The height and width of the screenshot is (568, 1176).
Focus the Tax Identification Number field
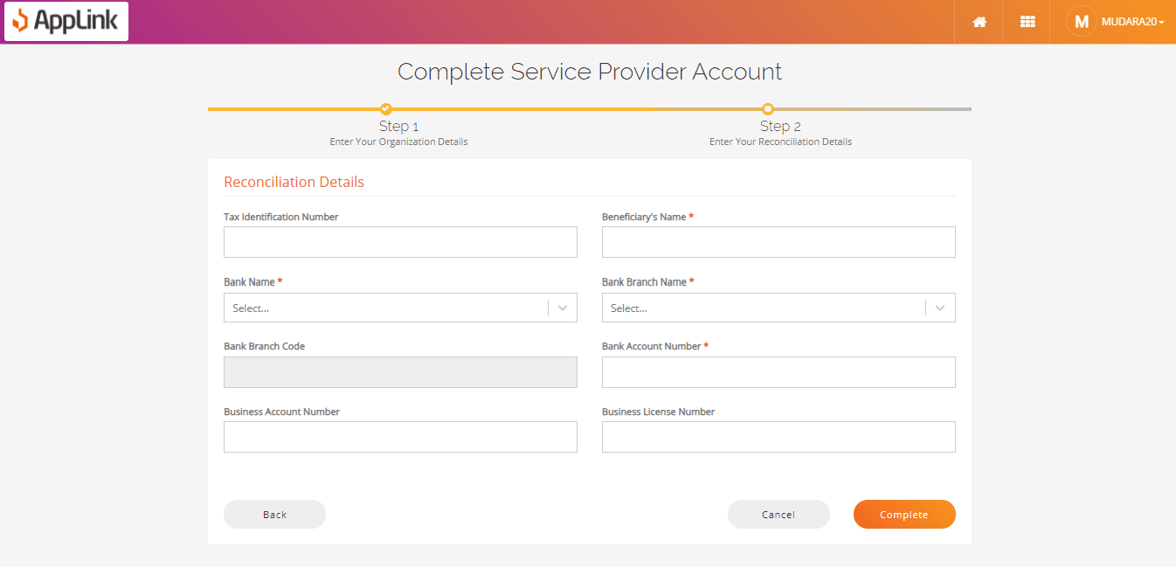pyautogui.click(x=400, y=242)
